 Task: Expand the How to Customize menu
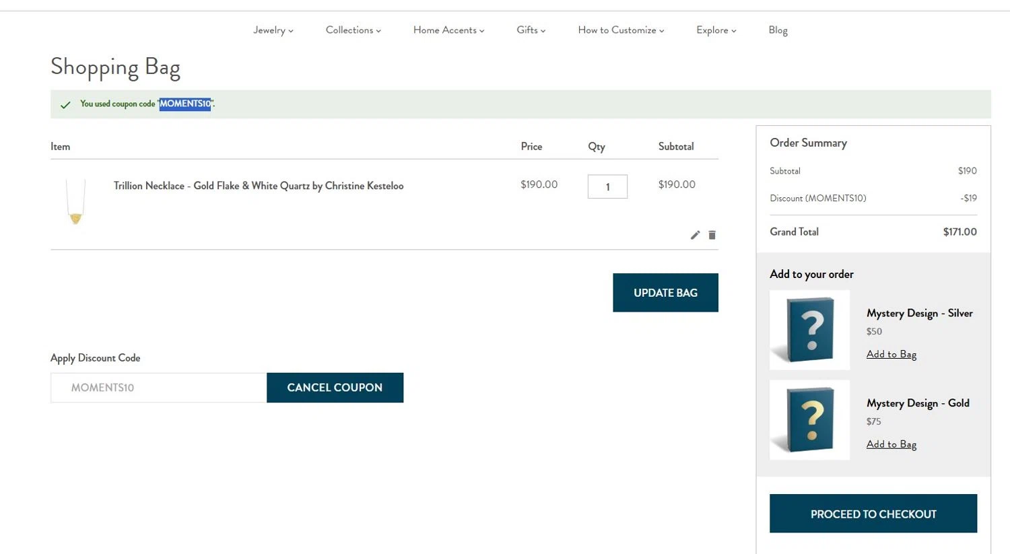[621, 30]
